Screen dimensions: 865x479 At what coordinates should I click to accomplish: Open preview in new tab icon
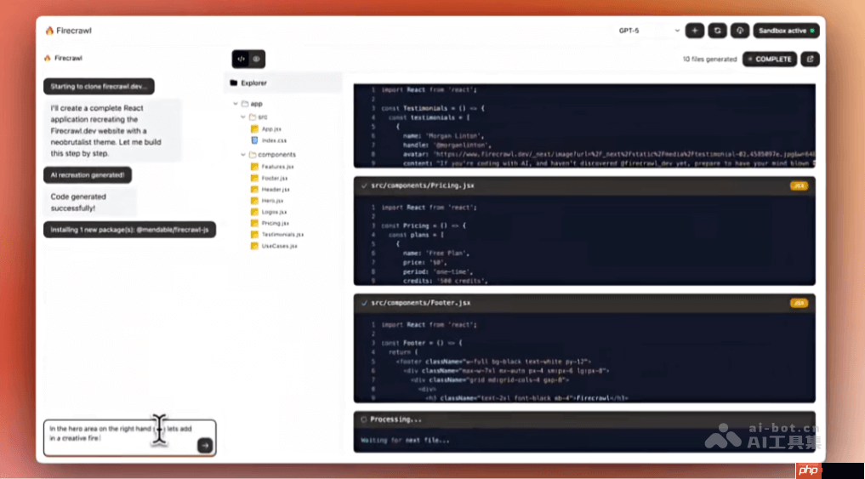pos(810,59)
